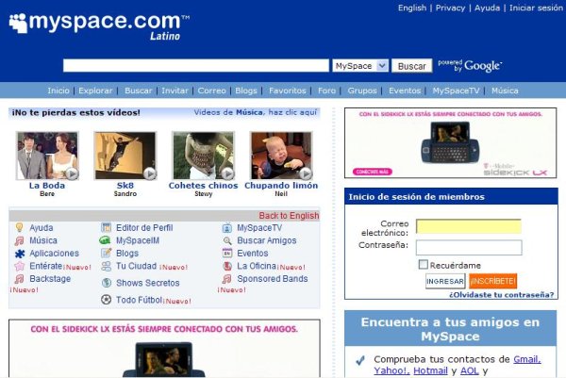Click Videos de Música haz clic aquí
Viewport: 566px width, 378px height.
click(256, 112)
